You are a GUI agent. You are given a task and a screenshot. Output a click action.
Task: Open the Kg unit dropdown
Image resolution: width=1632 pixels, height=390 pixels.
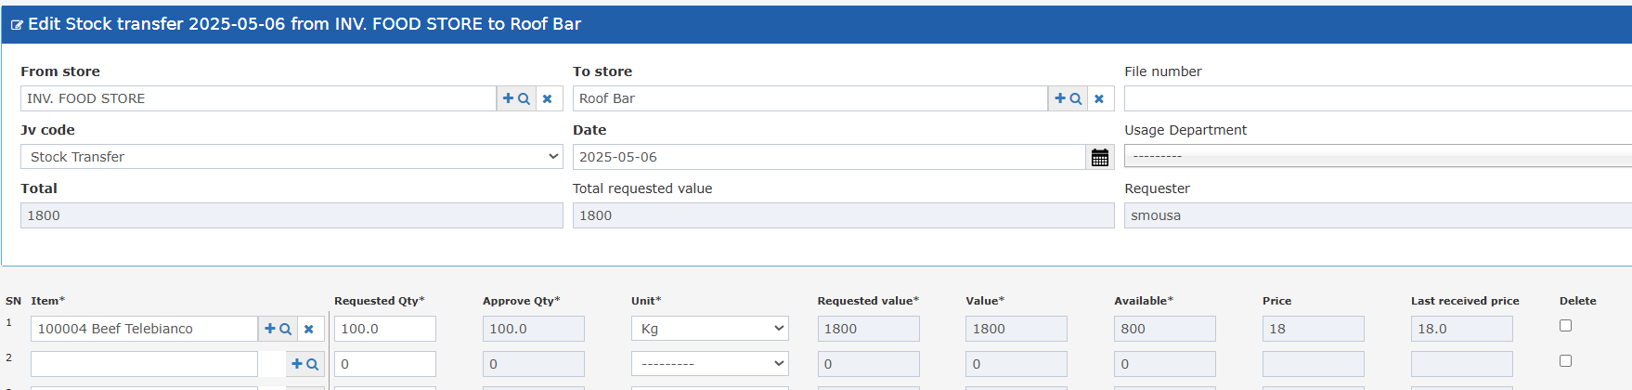click(710, 329)
